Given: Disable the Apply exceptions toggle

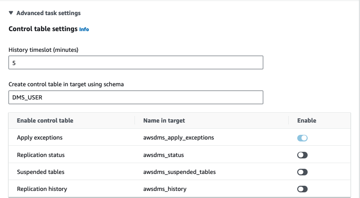Looking at the screenshot, I should pyautogui.click(x=302, y=138).
